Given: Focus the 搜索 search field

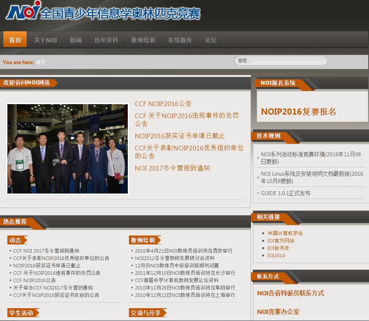Looking at the screenshot, I should coord(281,61).
